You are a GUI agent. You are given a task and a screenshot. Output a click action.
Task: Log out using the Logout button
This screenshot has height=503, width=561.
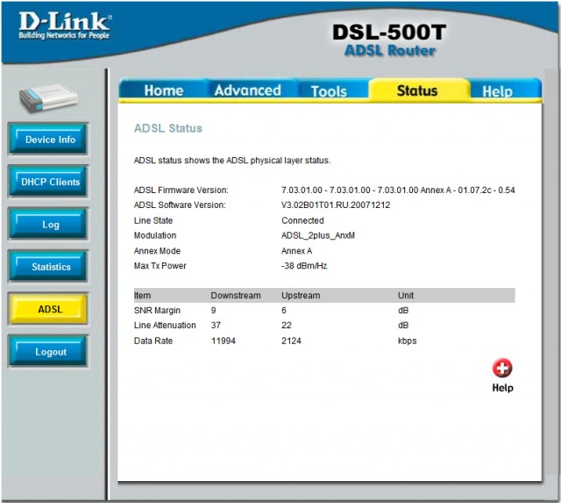coord(48,351)
